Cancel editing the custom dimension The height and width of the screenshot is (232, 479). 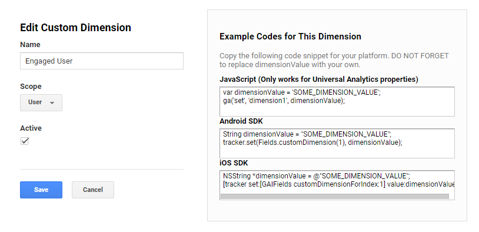coord(93,190)
